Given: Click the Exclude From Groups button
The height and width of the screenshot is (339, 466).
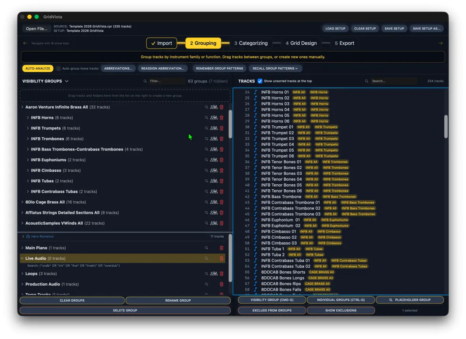Looking at the screenshot, I should [x=272, y=311].
